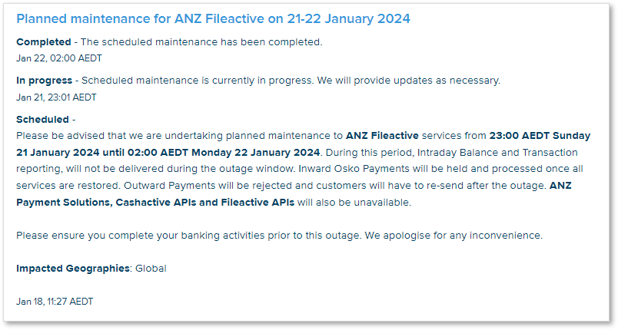
Task: Open the Planned maintenance for ANZ Fileactive title link
Action: (x=213, y=18)
